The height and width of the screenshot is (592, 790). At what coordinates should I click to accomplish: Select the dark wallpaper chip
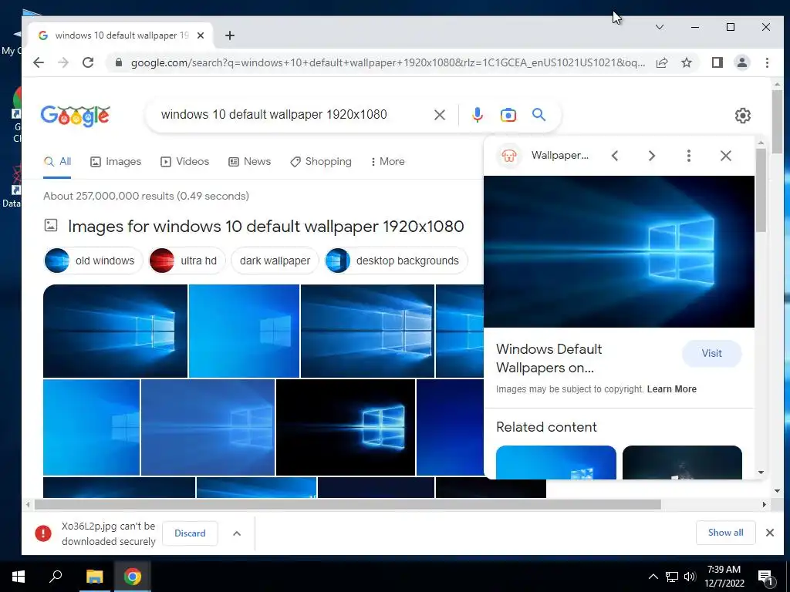(x=275, y=261)
